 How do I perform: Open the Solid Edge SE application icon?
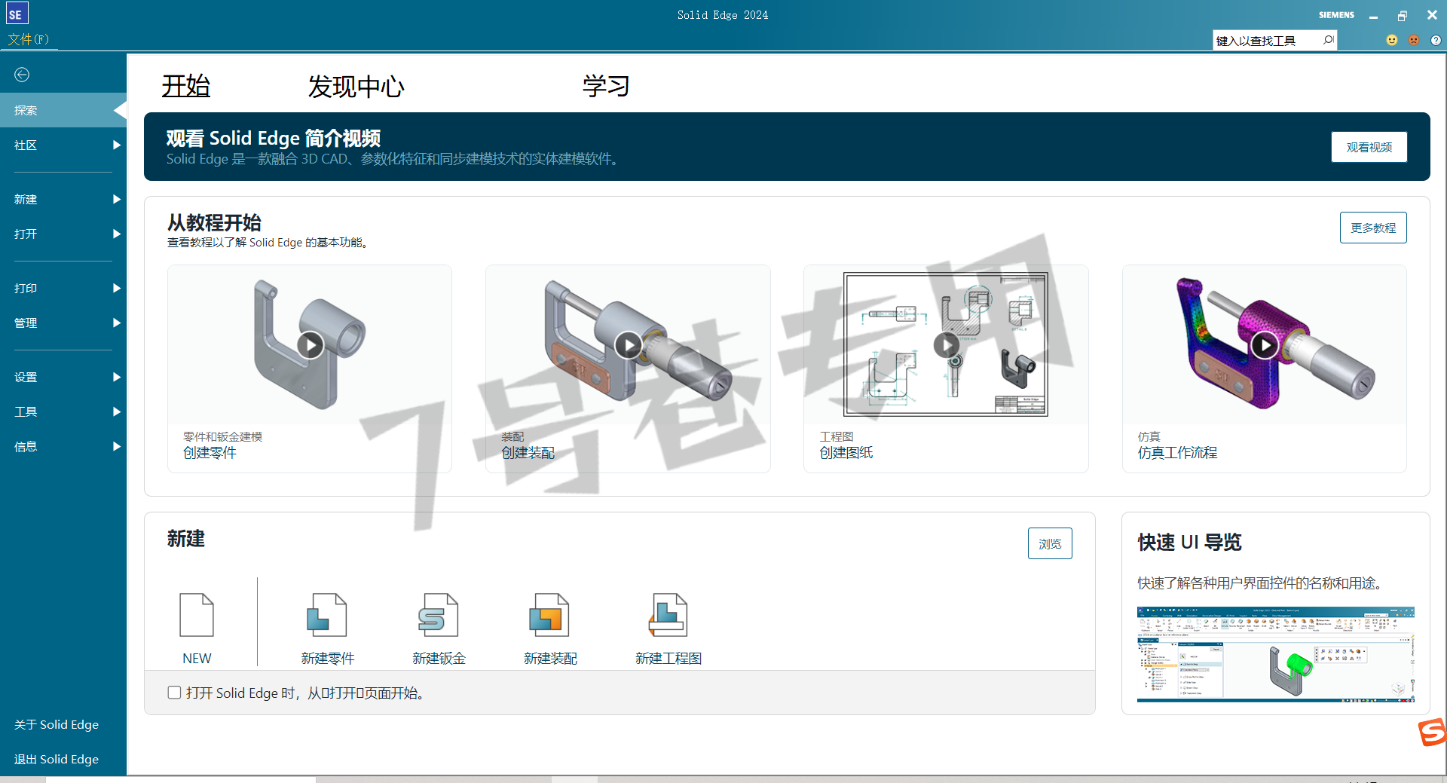[x=16, y=14]
